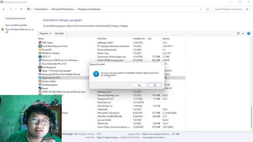Click the search magnifier icon
Viewport: 253px width, 142px height.
247,9
